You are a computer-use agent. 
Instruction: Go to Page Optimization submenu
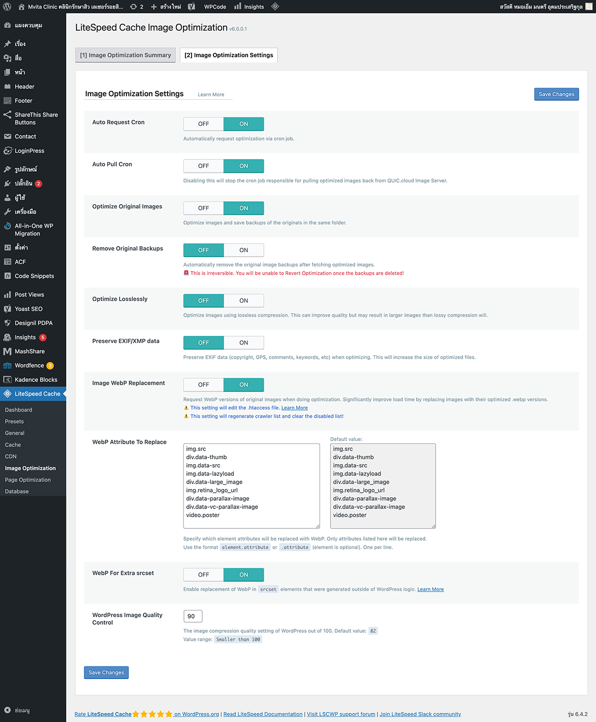pyautogui.click(x=28, y=480)
